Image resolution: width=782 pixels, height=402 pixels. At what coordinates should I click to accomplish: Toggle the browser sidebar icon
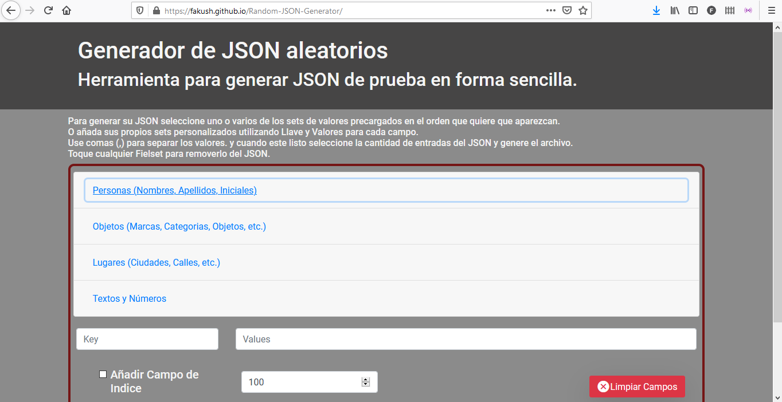point(693,10)
